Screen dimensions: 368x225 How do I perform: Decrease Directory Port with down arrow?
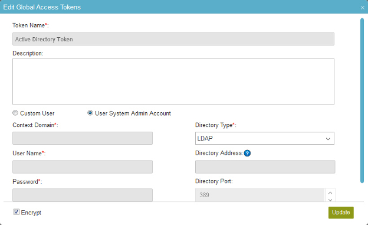tap(330, 200)
